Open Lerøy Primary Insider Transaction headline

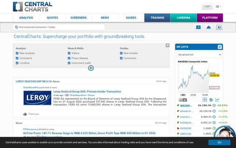tap(87, 91)
